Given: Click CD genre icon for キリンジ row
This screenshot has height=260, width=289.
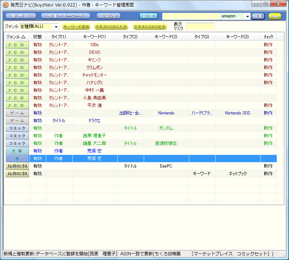Looking at the screenshot, I should (x=17, y=60).
